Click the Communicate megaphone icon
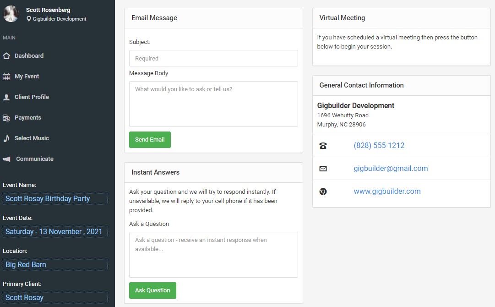 6,159
